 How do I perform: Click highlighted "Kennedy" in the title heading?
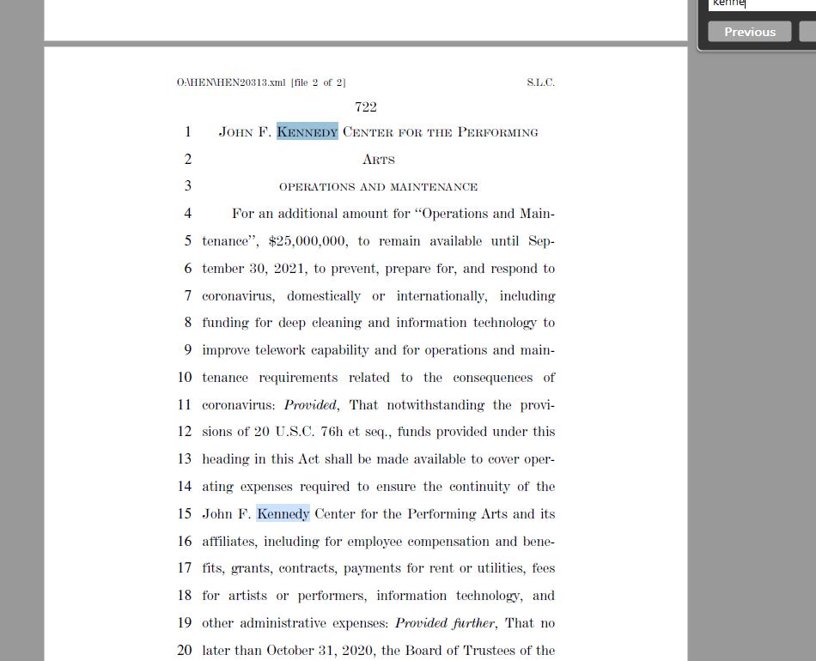(x=307, y=132)
